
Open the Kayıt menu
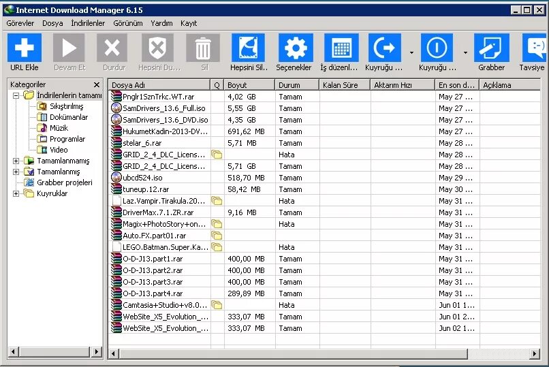[x=189, y=23]
